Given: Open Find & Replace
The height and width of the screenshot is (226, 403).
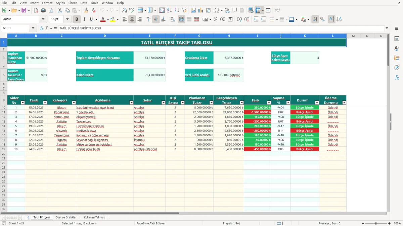Looking at the screenshot, I should [124, 10].
